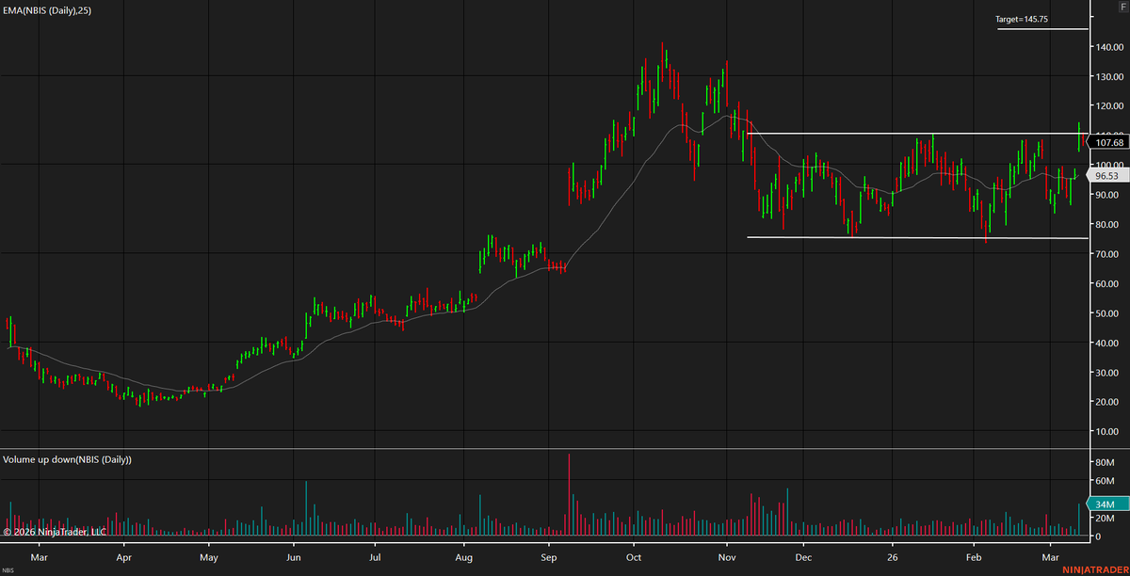The height and width of the screenshot is (576, 1130).
Task: Click the 60M volume axis label
Action: click(1105, 481)
